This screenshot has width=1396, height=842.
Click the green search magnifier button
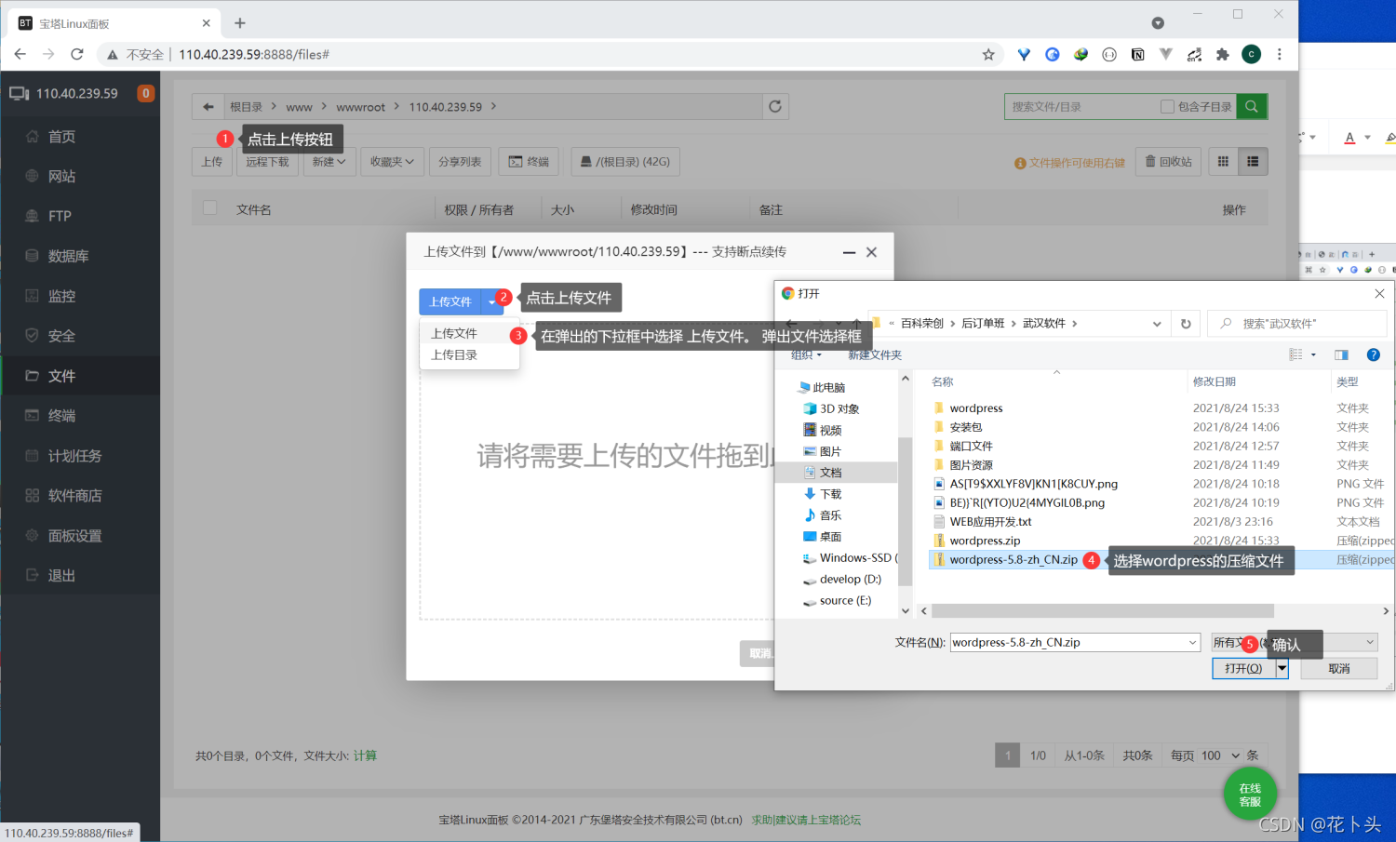click(1252, 107)
